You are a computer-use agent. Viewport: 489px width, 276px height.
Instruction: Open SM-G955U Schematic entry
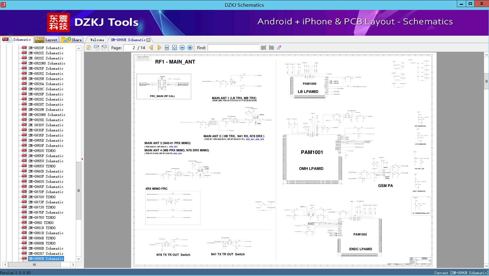click(46, 161)
